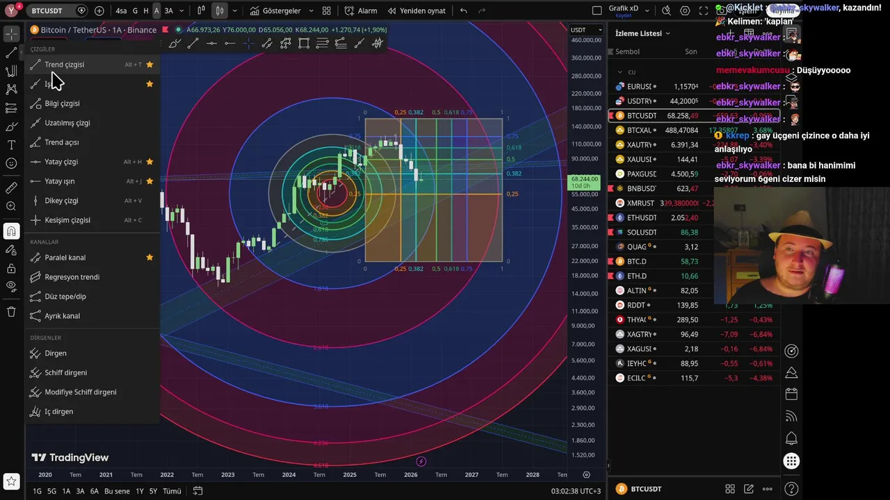Toggle favorite star on Yatay çizgi
Image resolution: width=890 pixels, height=500 pixels.
click(149, 162)
